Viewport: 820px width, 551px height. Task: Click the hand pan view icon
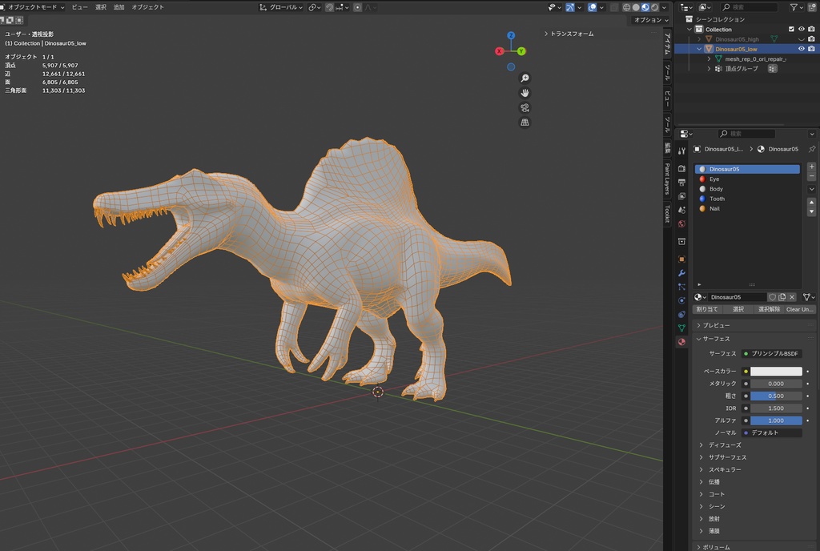[x=525, y=93]
